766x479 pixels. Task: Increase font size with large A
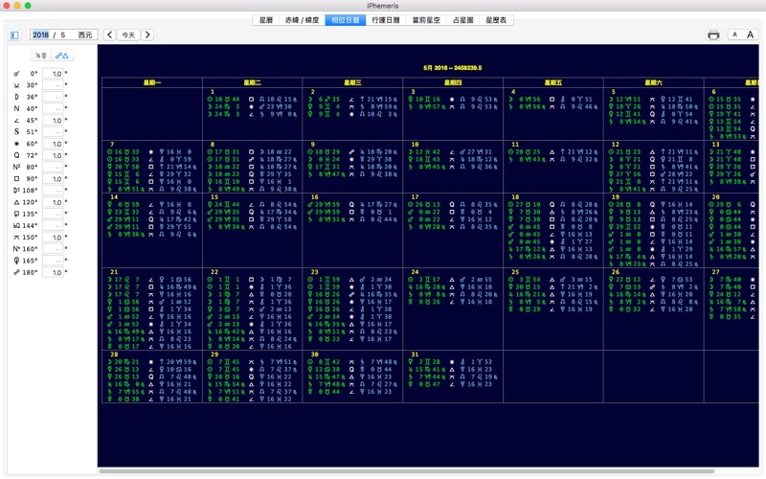[751, 35]
